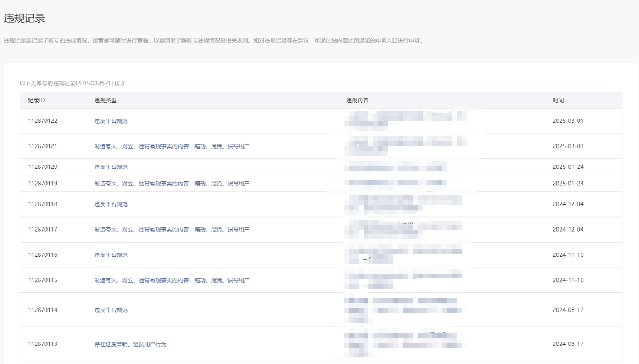Click the 2025-03-01 date in row 112870121

[x=568, y=146]
